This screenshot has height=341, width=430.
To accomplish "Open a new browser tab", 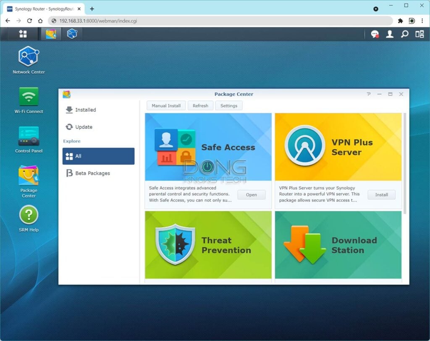I will tap(92, 9).
